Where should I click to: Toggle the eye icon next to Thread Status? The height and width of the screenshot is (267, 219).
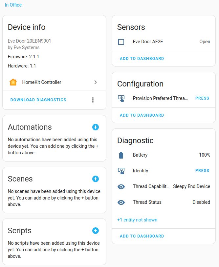tap(121, 202)
